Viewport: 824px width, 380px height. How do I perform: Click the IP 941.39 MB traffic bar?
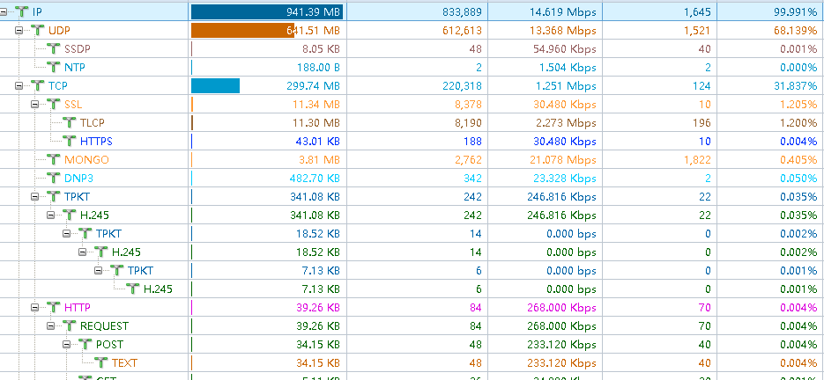[x=267, y=11]
